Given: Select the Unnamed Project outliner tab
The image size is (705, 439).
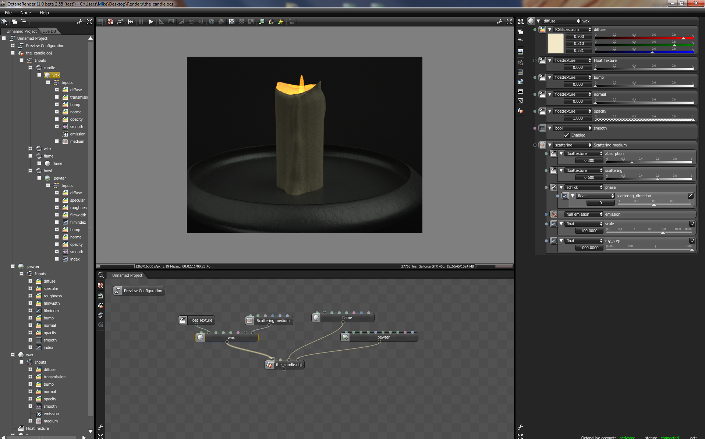Looking at the screenshot, I should pos(21,31).
